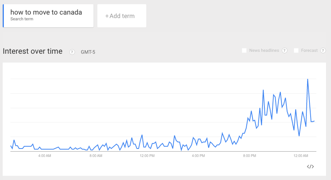Image resolution: width=331 pixels, height=180 pixels.
Task: Click the 'Search term' subtitle label
Action: [22, 19]
